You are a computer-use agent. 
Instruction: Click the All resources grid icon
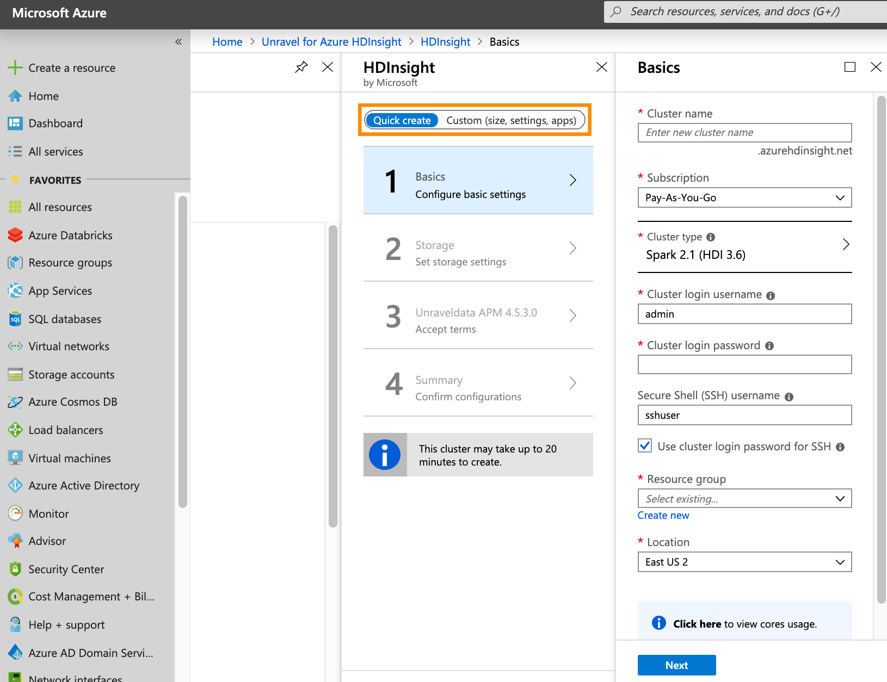15,207
